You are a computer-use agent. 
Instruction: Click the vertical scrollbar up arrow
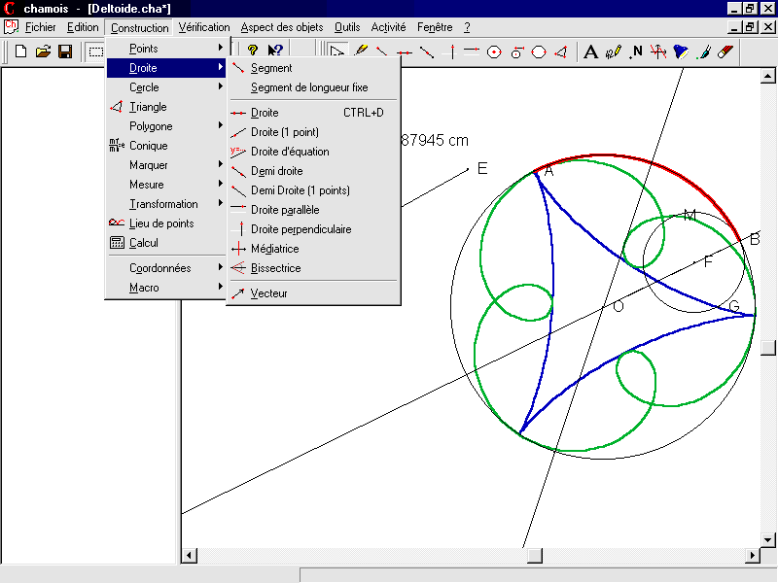tap(768, 76)
